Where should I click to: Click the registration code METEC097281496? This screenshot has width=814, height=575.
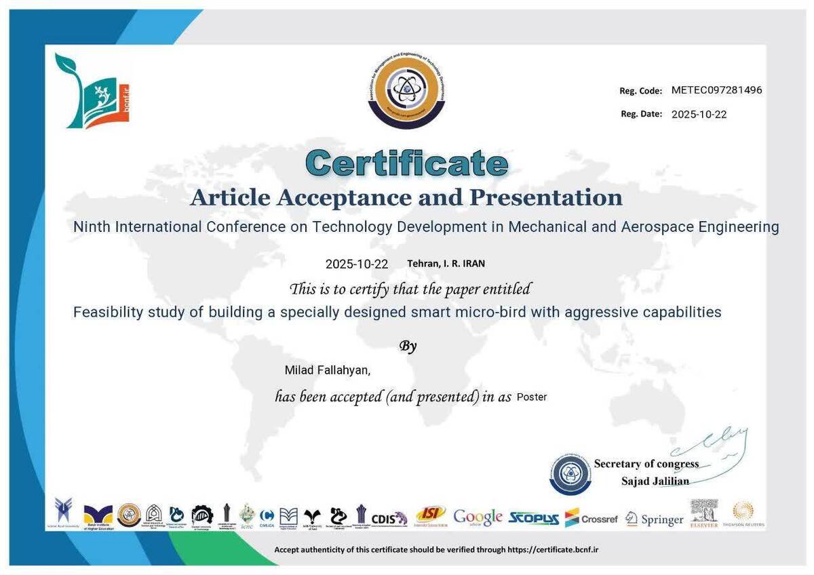click(716, 90)
